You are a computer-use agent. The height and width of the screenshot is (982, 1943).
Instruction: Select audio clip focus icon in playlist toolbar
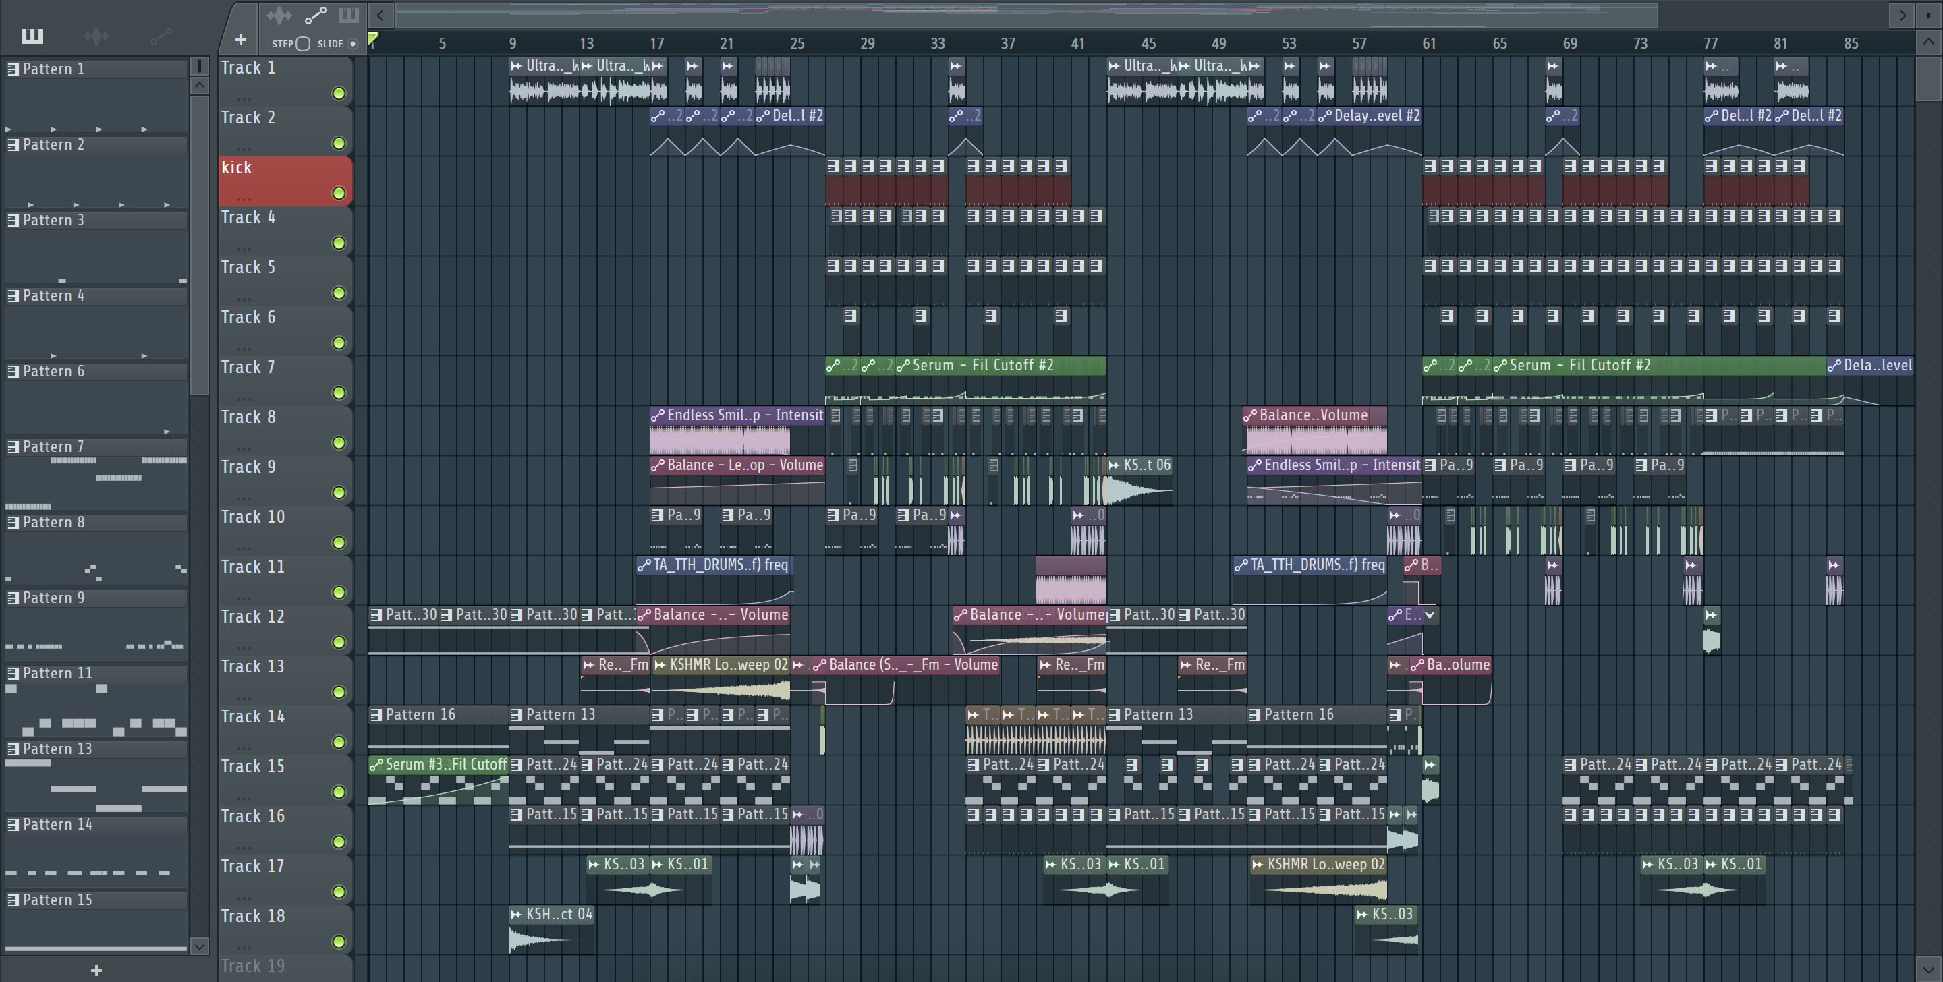pyautogui.click(x=279, y=15)
